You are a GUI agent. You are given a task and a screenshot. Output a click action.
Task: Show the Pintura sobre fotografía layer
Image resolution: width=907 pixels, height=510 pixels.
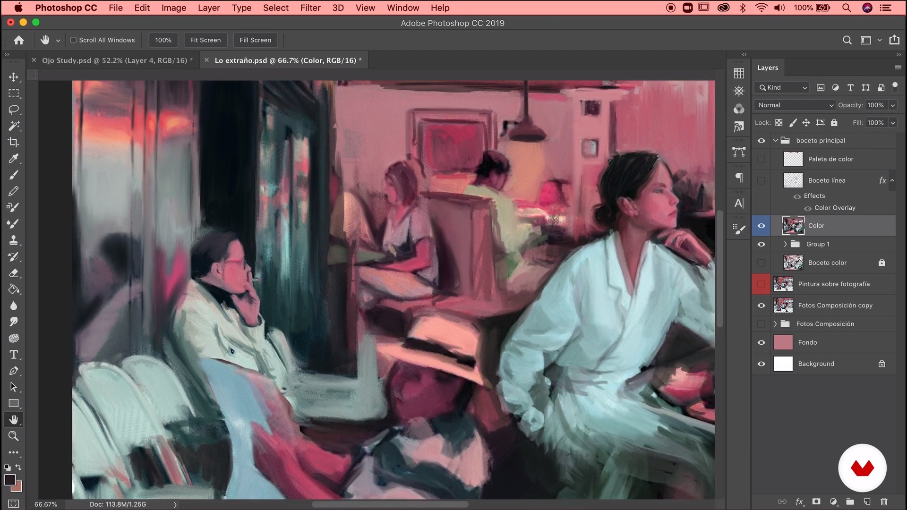761,284
